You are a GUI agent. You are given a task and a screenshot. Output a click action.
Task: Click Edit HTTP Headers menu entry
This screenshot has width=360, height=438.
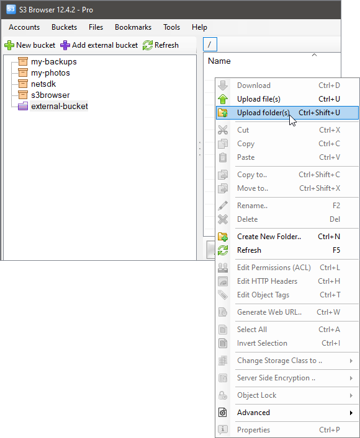click(x=287, y=281)
